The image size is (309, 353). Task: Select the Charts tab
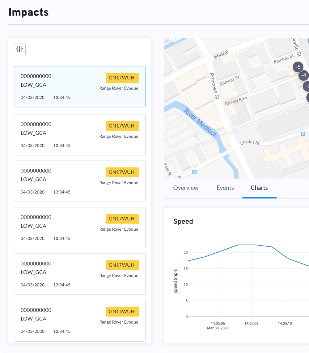pos(259,188)
